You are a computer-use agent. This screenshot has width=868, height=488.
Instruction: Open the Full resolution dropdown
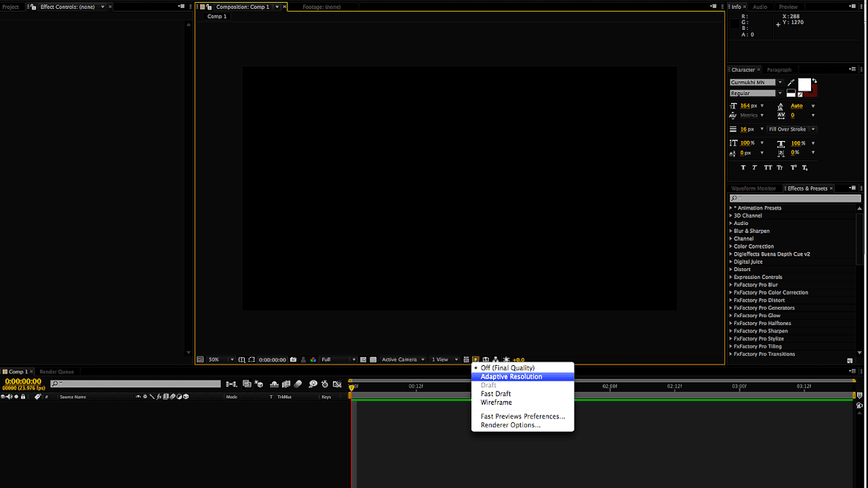338,359
